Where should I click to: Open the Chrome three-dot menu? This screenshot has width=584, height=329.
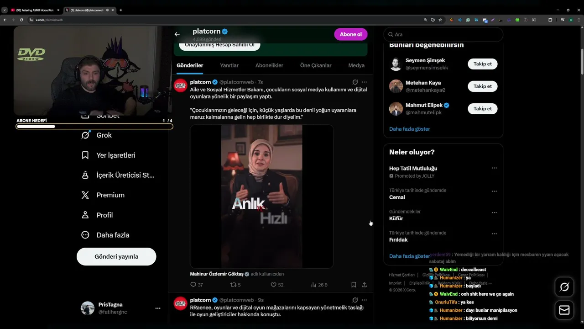click(x=579, y=20)
